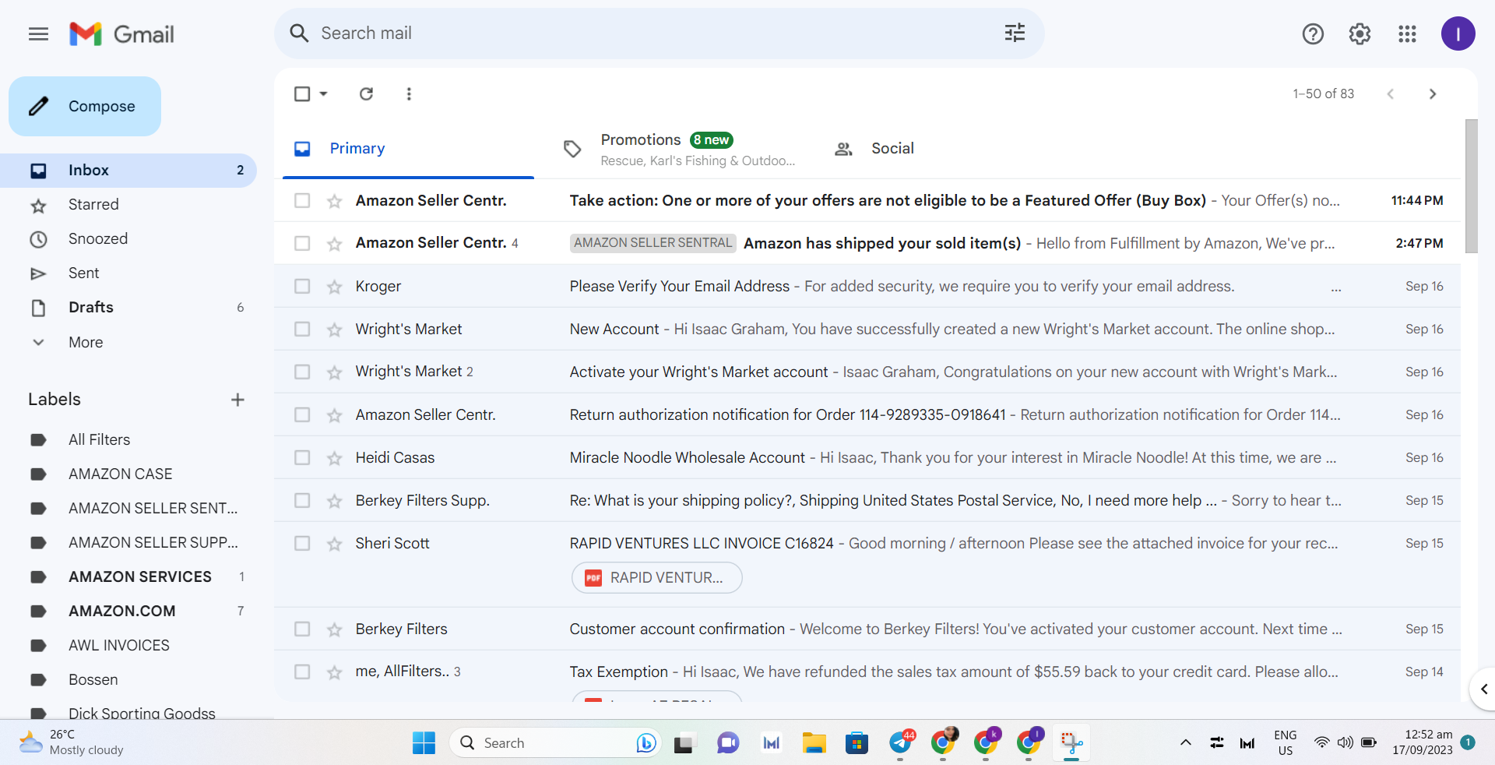Star the Heidi Casas email
The width and height of the screenshot is (1495, 765).
coord(335,458)
